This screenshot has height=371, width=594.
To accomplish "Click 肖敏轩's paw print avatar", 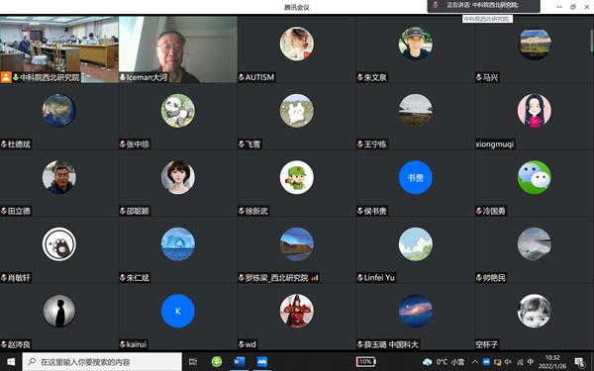I will coord(59,244).
